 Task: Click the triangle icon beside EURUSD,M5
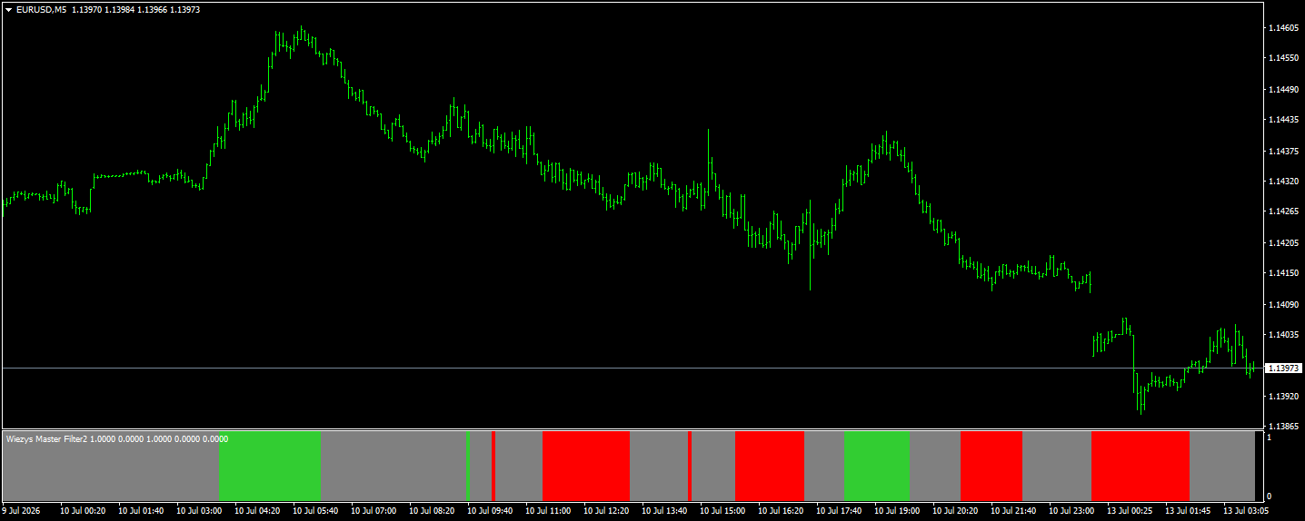[8, 9]
